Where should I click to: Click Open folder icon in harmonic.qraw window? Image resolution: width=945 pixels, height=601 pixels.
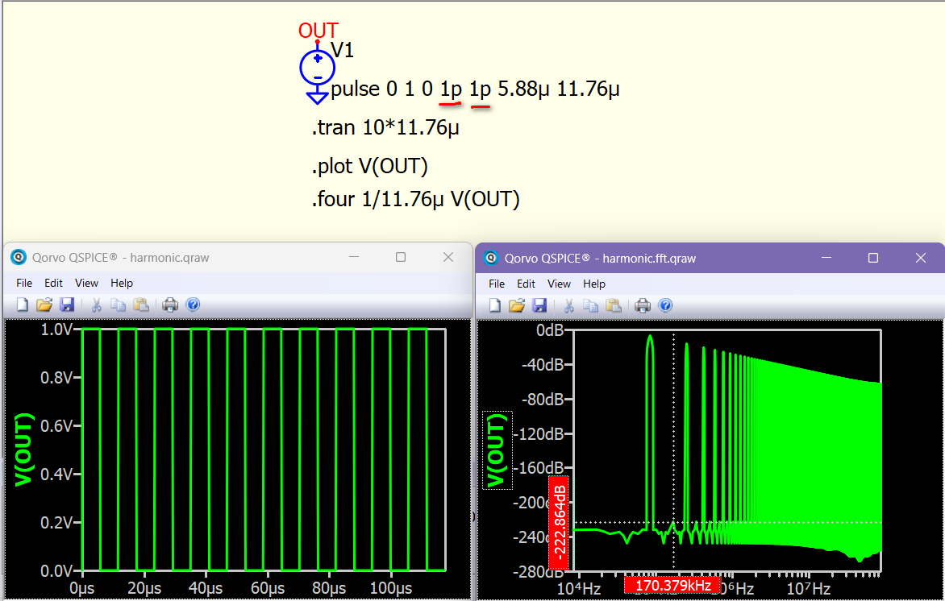tap(44, 305)
